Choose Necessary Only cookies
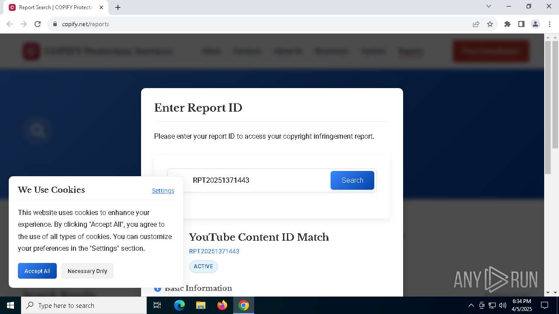 [87, 271]
